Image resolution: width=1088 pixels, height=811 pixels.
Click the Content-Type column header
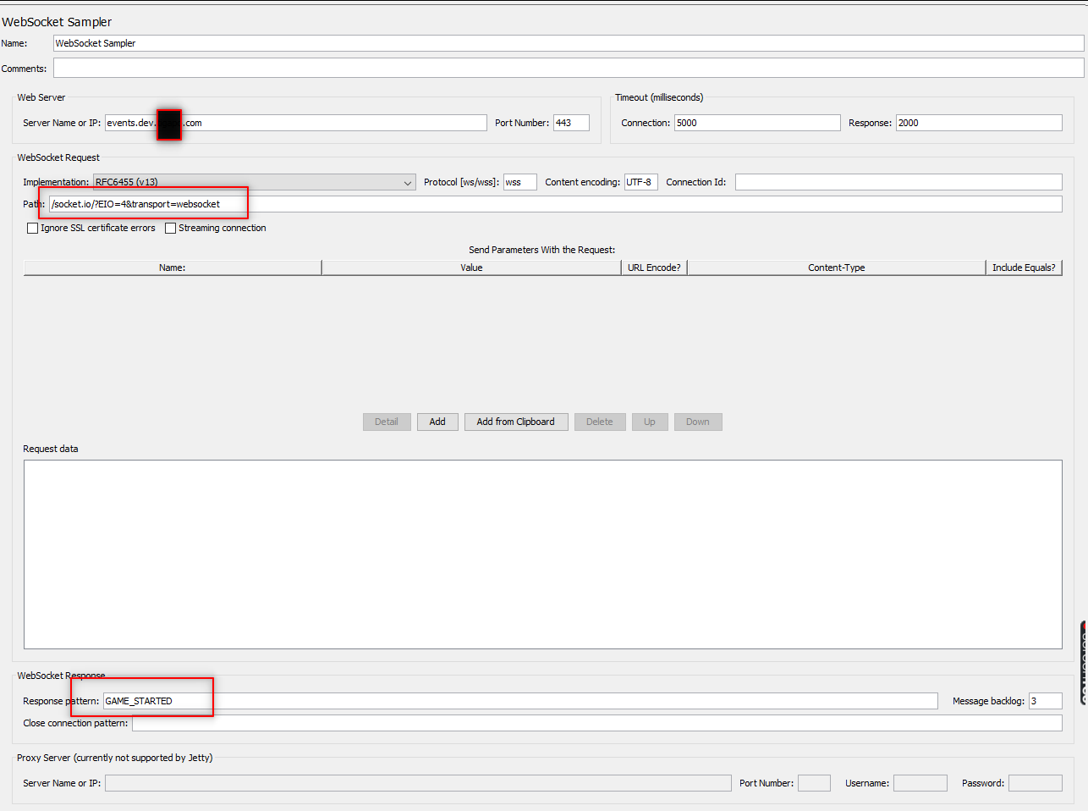837,268
